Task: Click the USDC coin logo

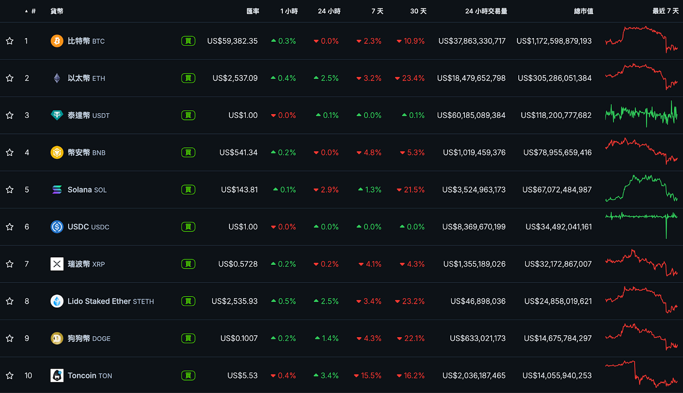Action: click(57, 227)
